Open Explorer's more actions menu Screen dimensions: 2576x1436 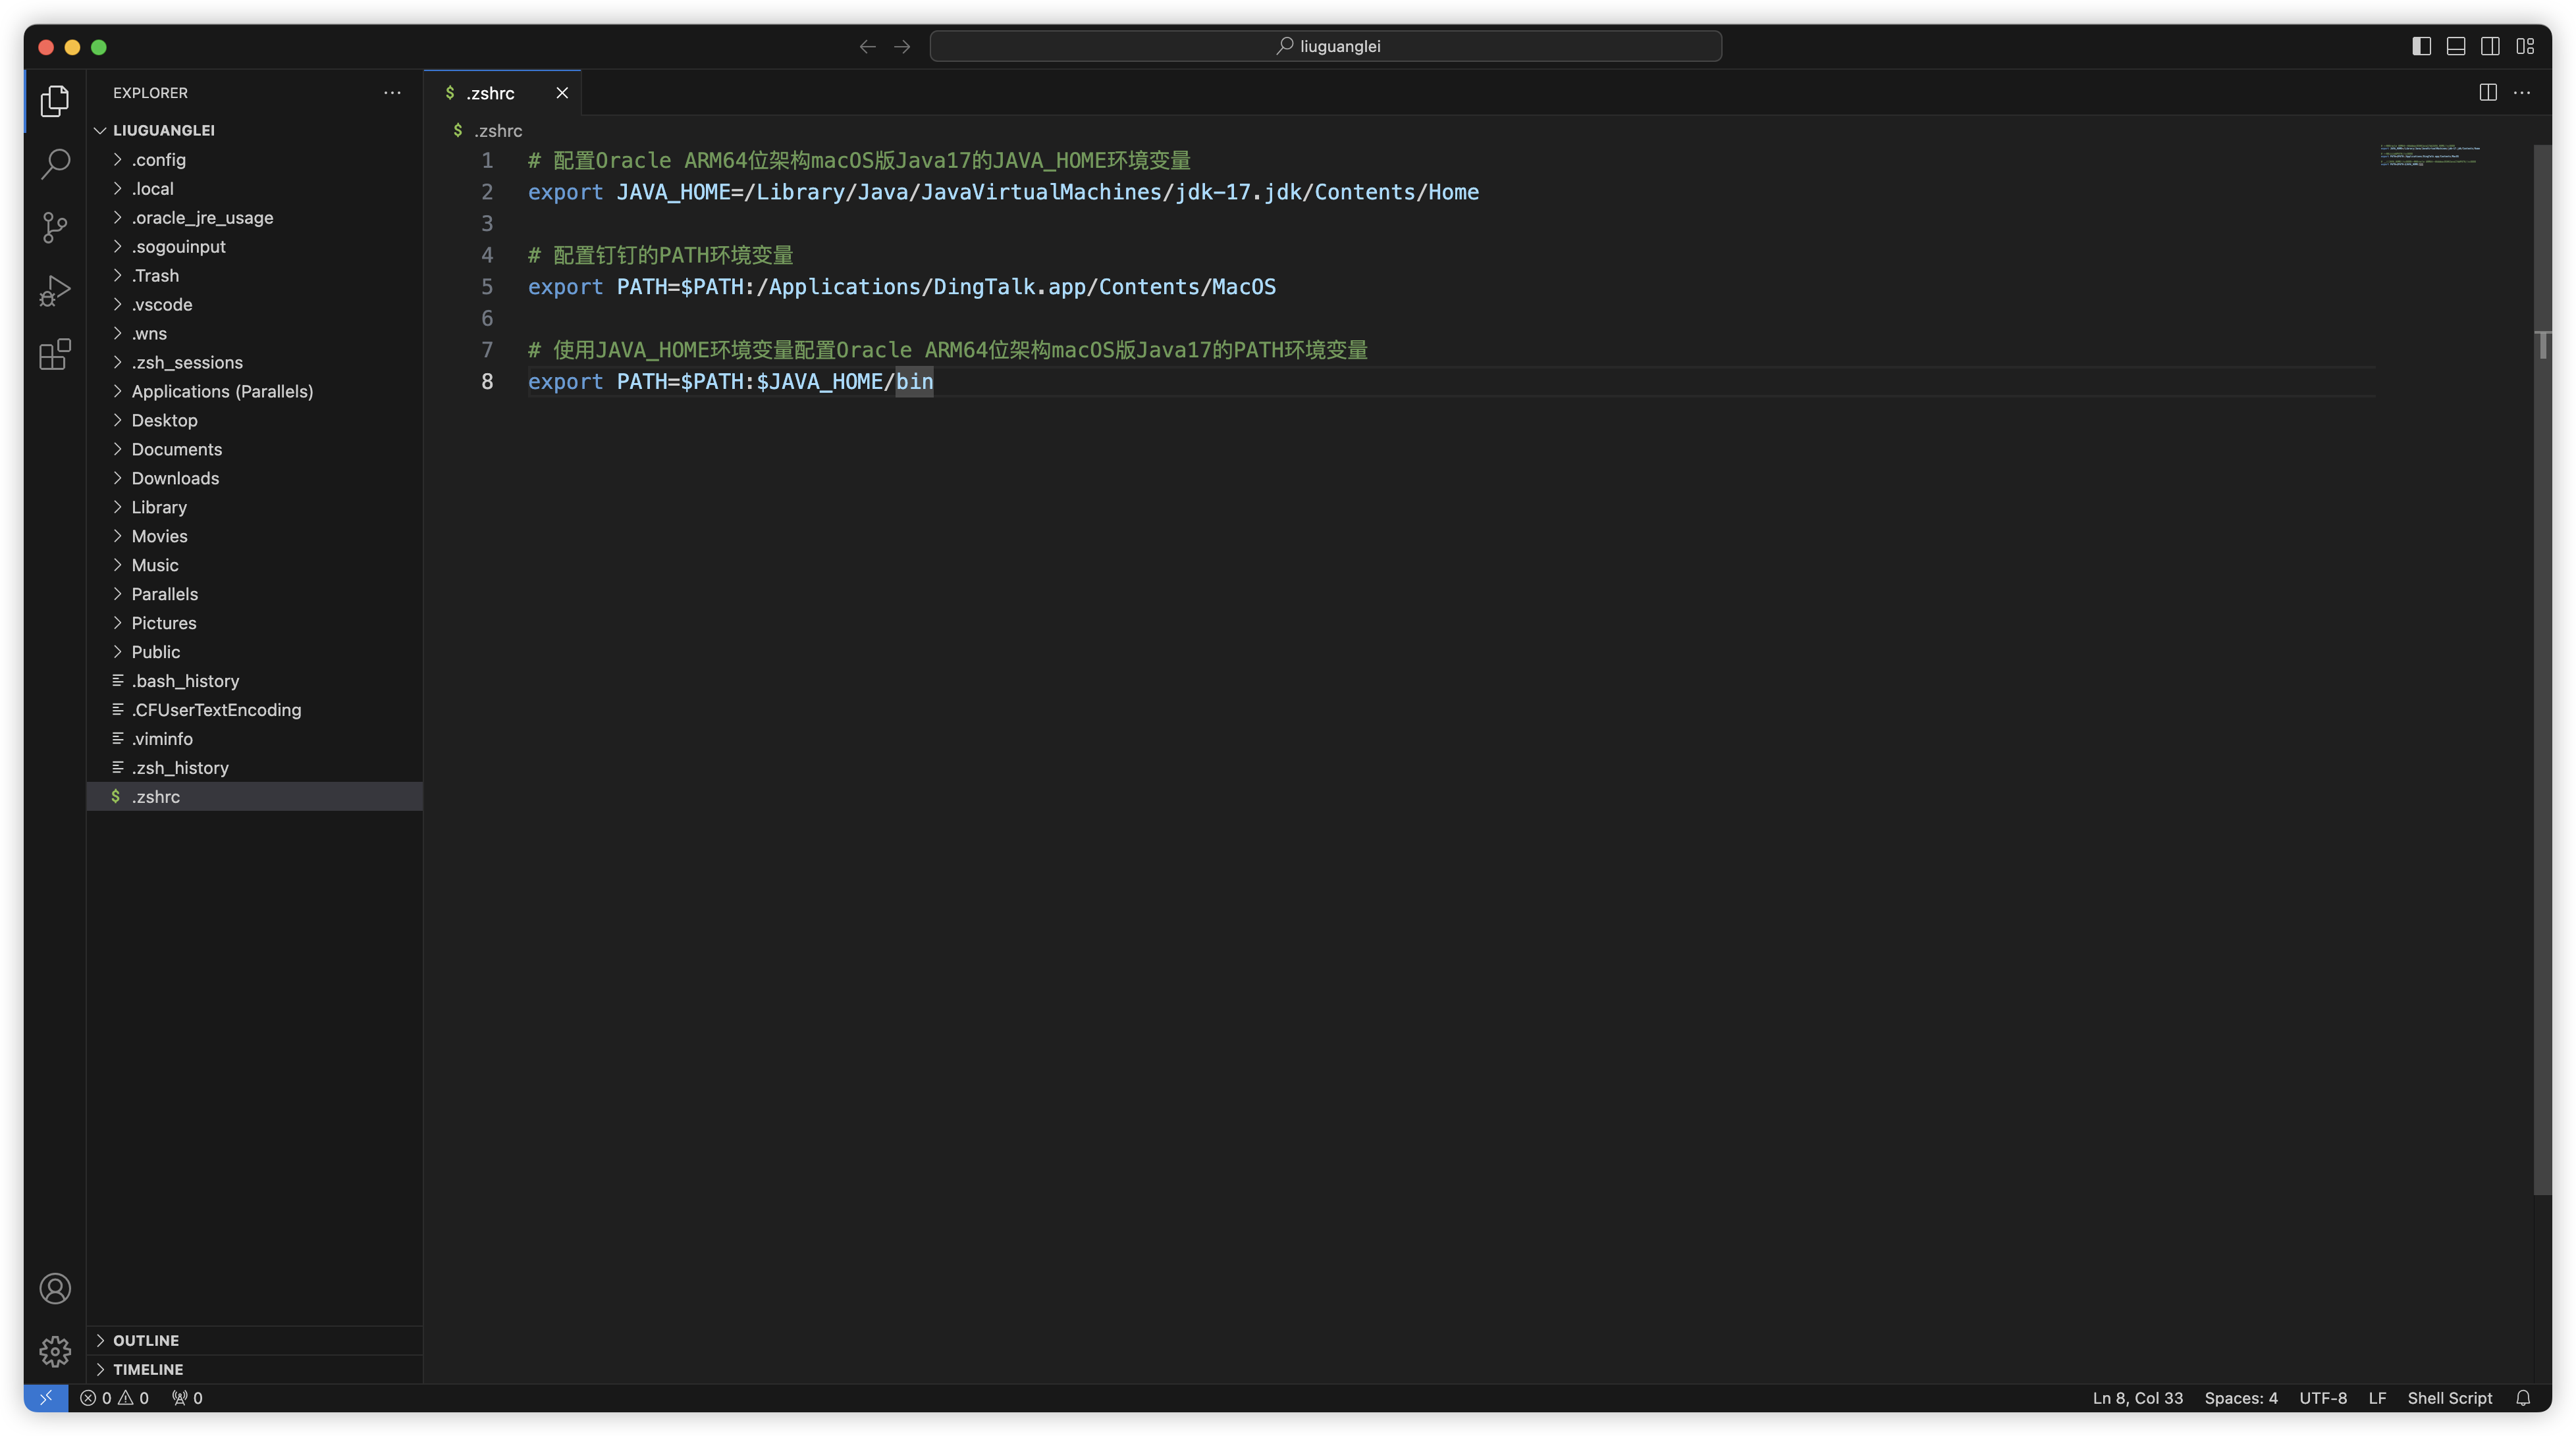(392, 93)
